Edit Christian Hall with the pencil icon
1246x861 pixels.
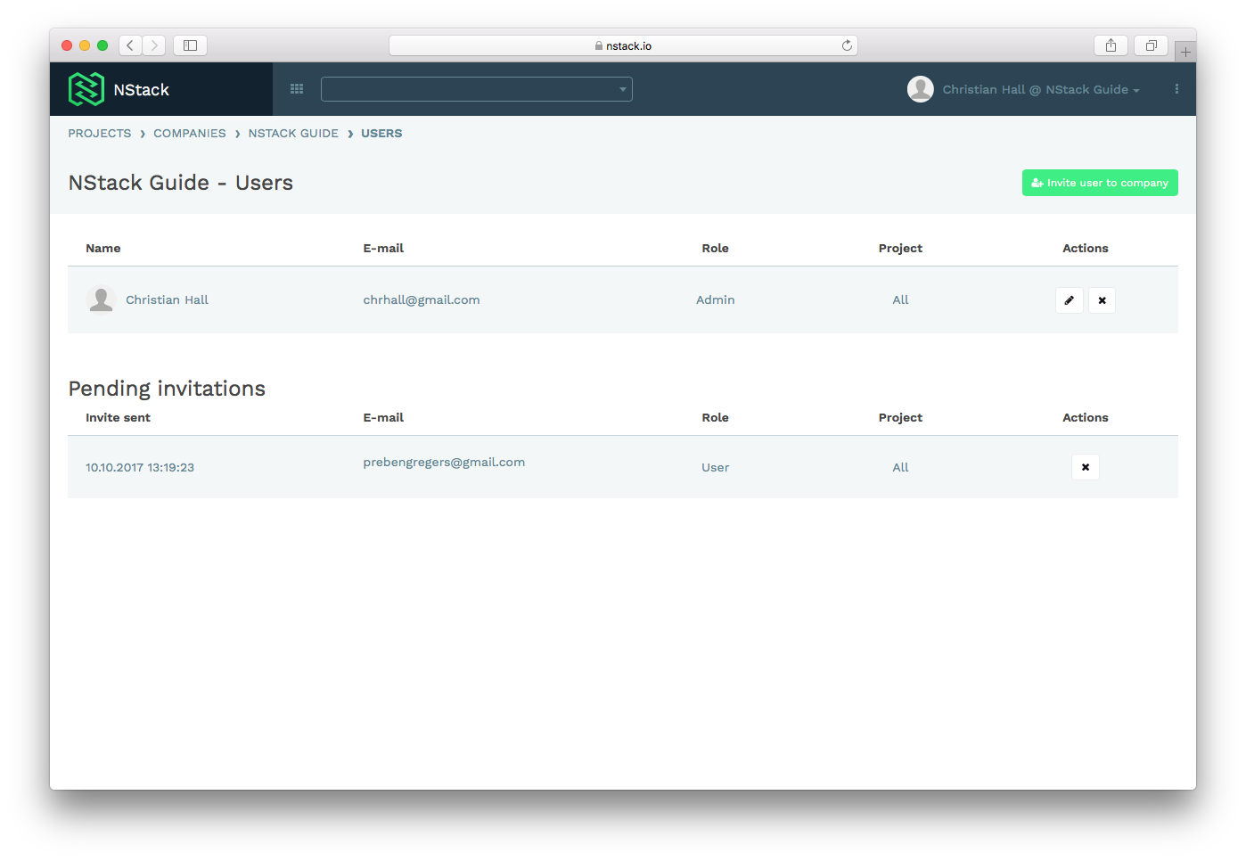1070,300
